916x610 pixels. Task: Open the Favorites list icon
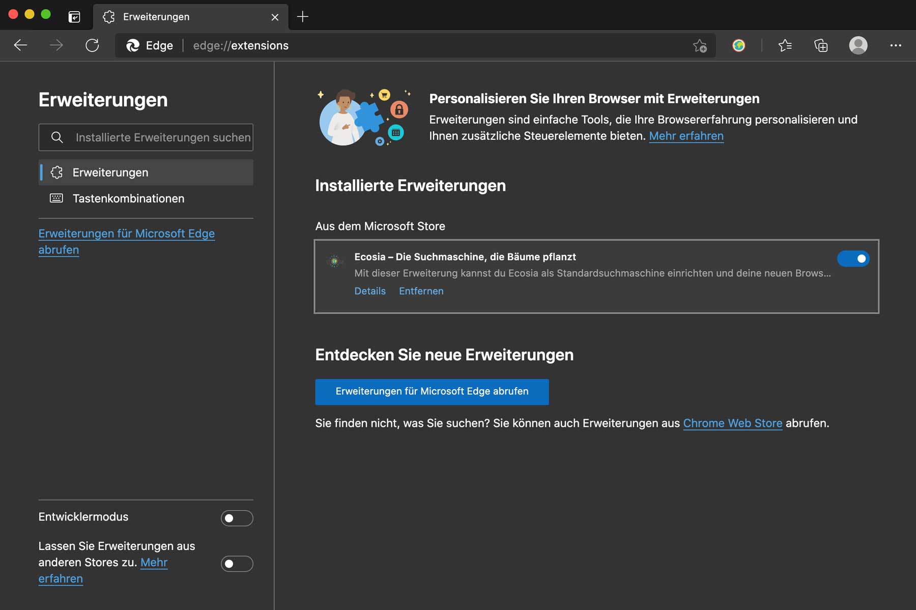(785, 46)
